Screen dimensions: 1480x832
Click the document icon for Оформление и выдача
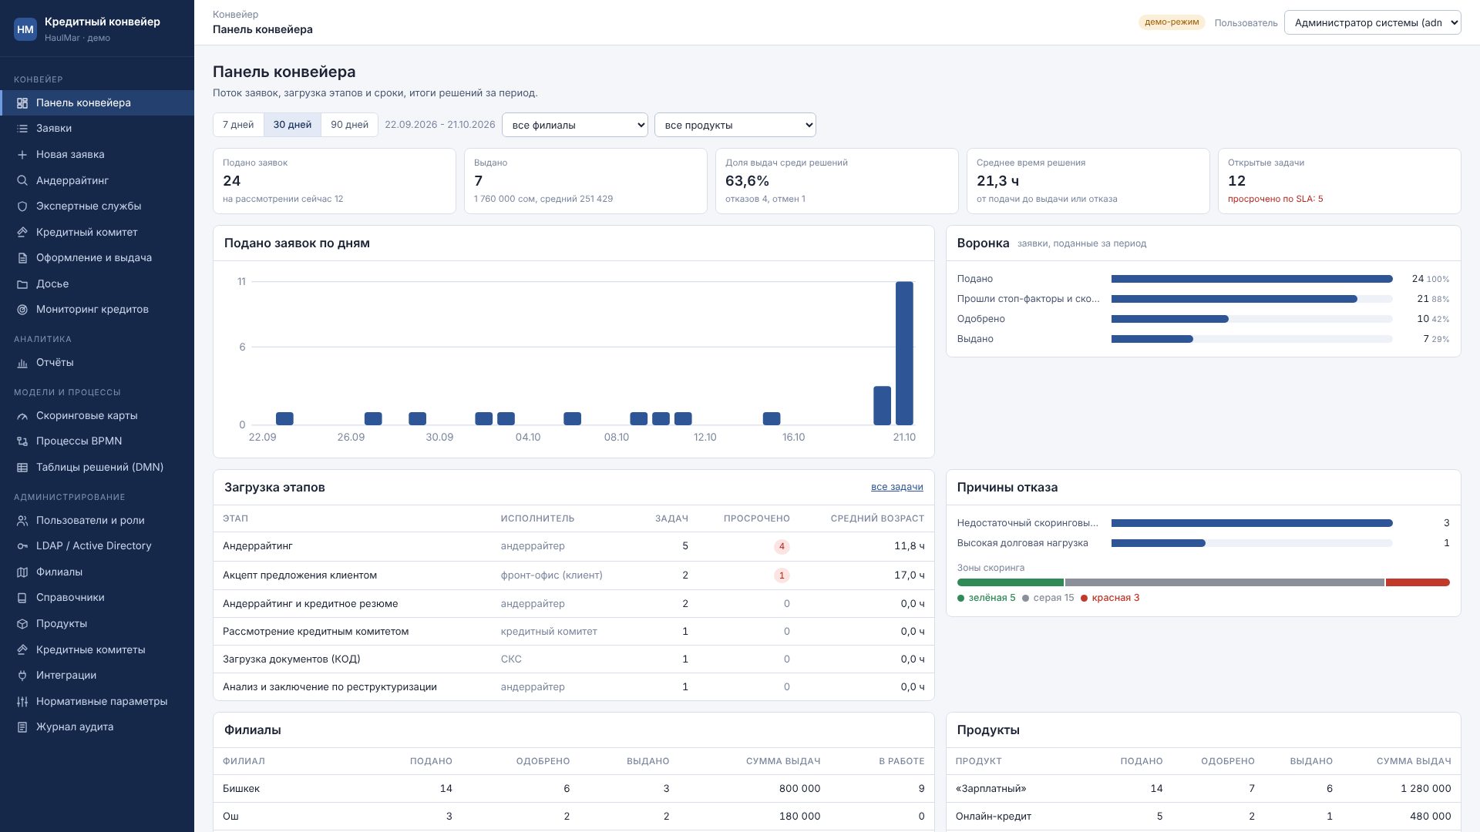click(x=22, y=258)
